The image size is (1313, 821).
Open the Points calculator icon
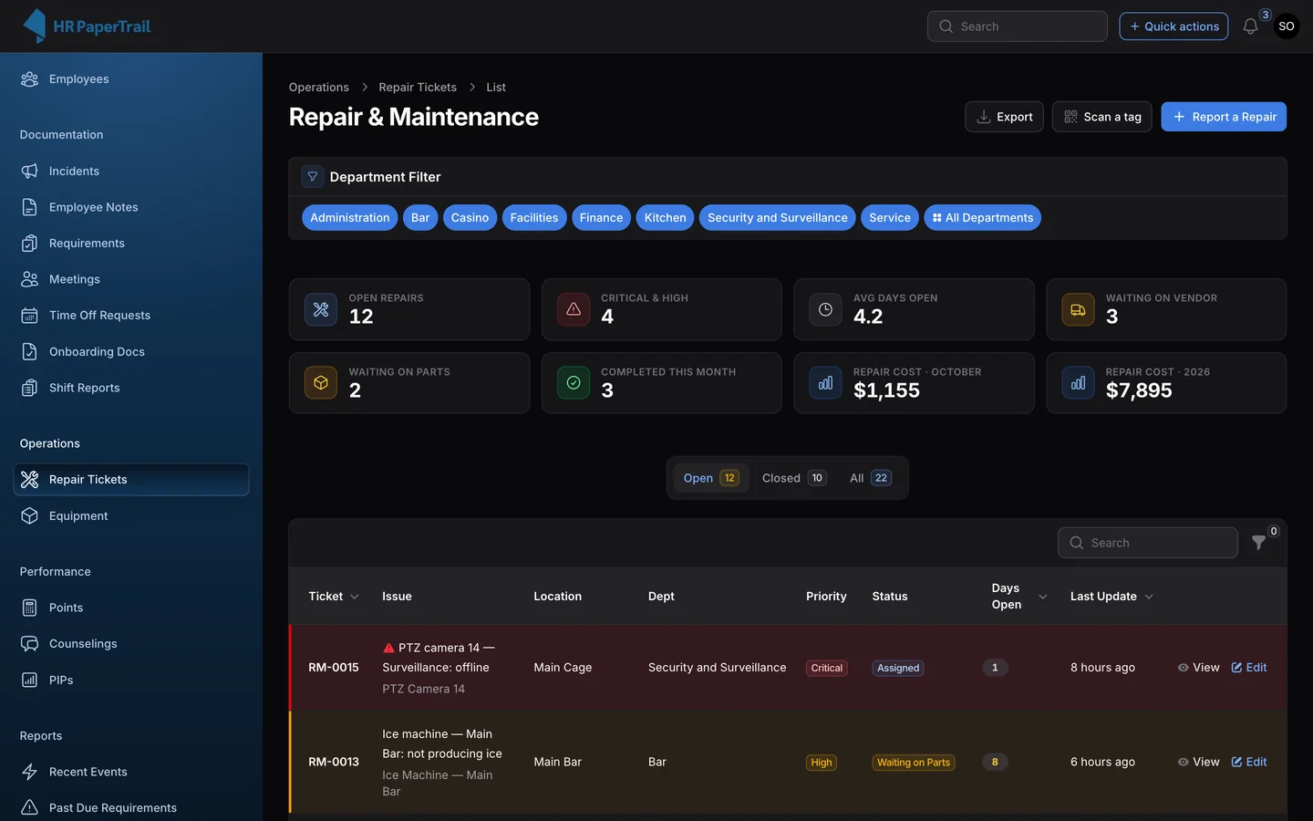point(29,608)
